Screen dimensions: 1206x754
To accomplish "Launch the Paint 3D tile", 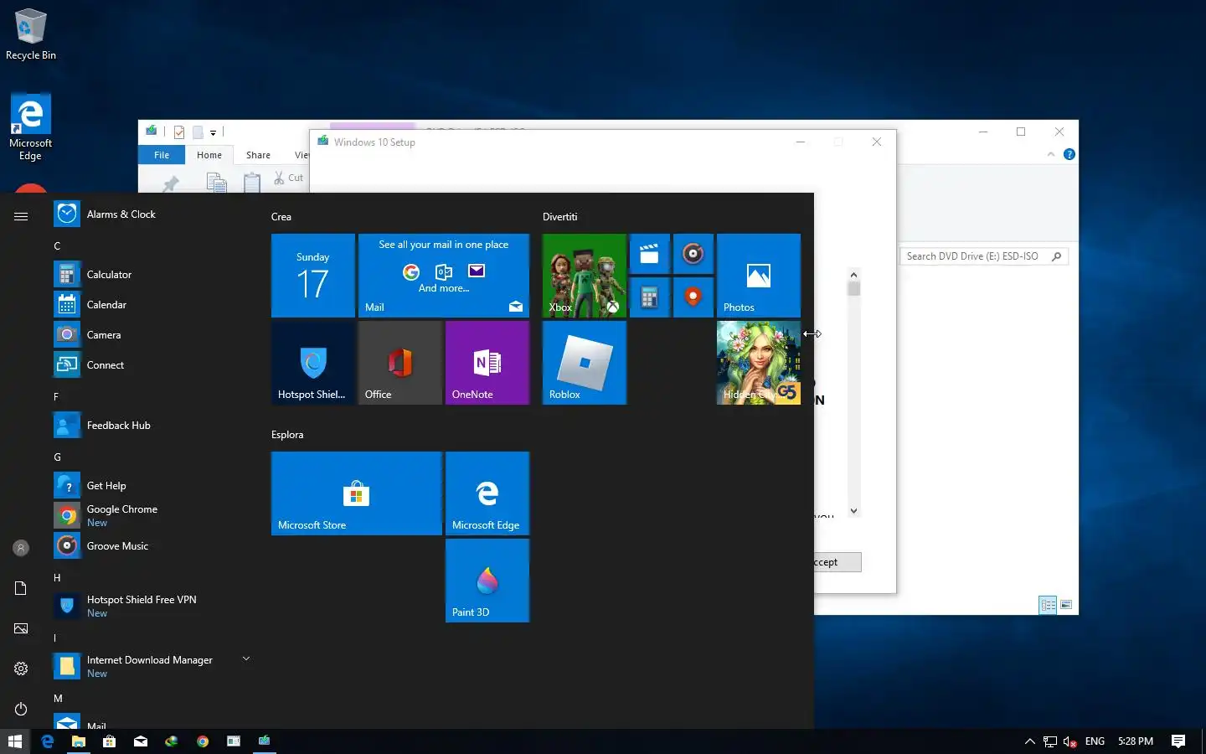I will (x=487, y=581).
